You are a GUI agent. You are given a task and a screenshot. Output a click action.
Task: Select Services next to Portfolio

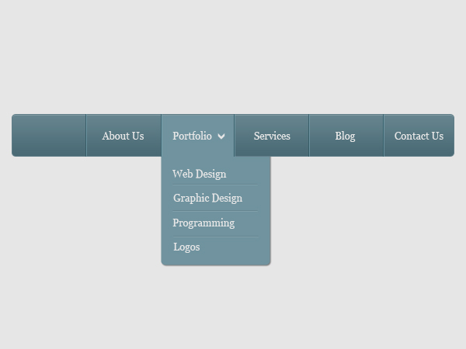[272, 135]
